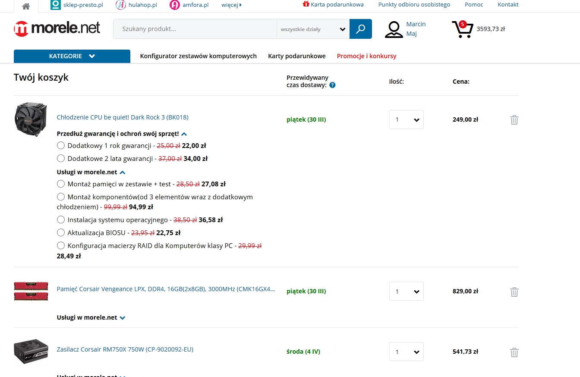Select additional 1 year warranty option
Image resolution: width=580 pixels, height=377 pixels.
pos(61,145)
